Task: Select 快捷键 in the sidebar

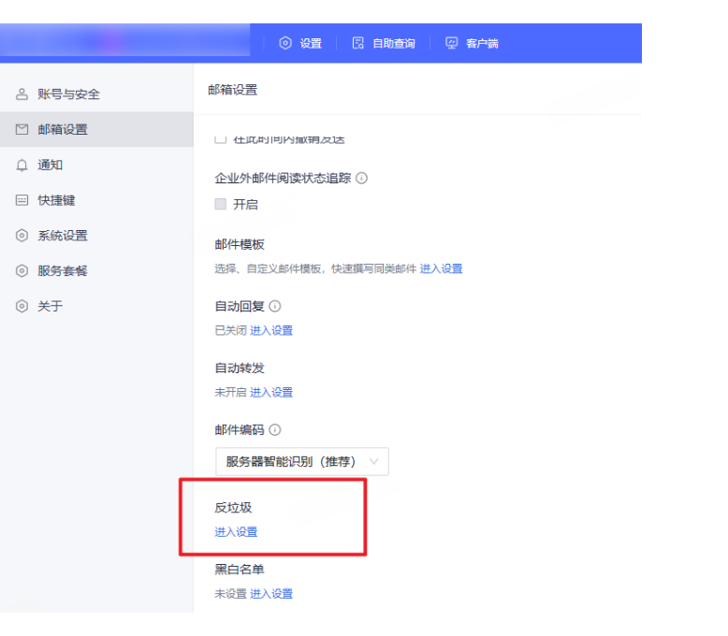Action: pos(96,200)
